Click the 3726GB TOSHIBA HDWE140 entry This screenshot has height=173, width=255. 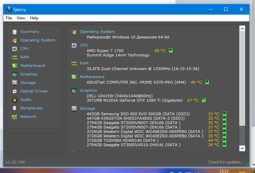click(x=122, y=140)
